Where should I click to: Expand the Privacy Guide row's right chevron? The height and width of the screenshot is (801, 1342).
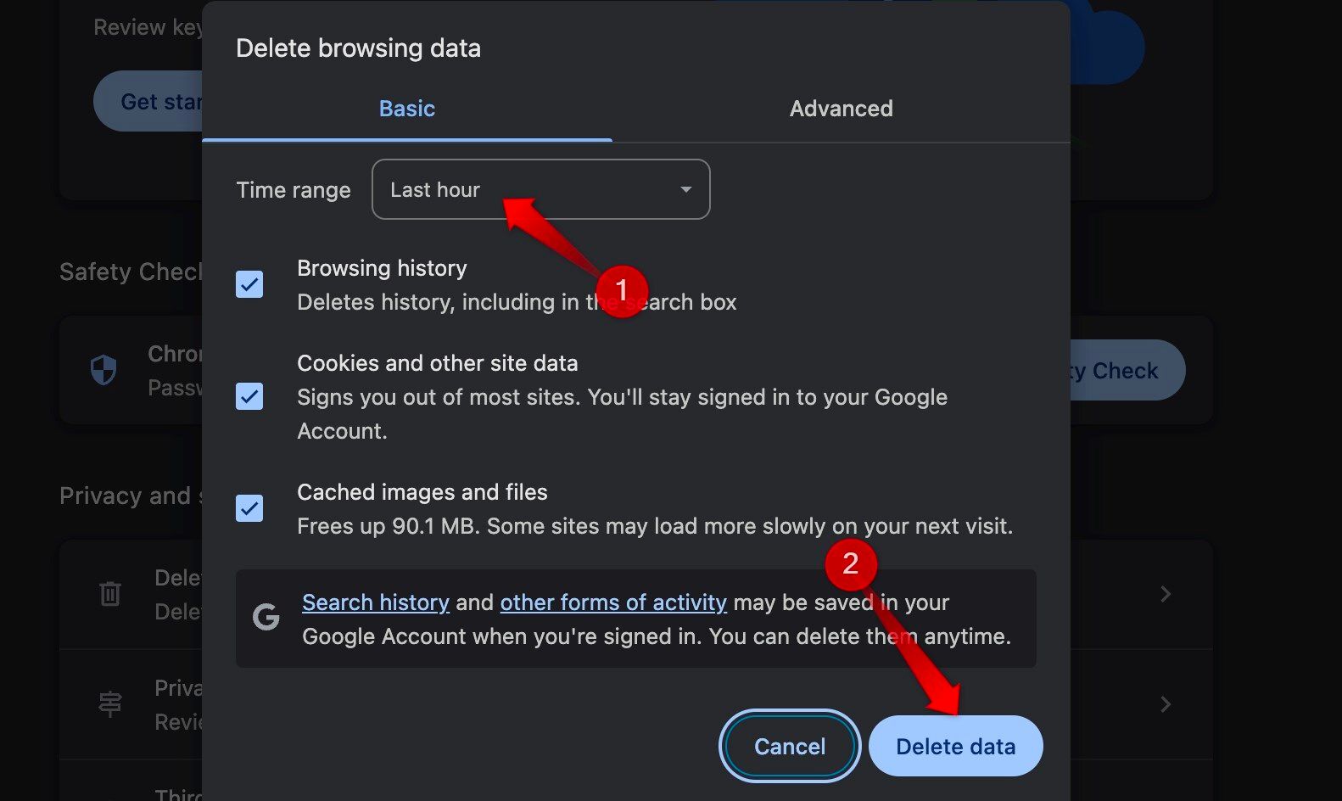point(1166,704)
